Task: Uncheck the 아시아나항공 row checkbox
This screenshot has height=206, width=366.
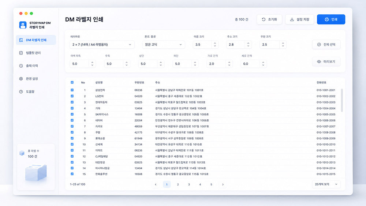Action: click(72, 168)
